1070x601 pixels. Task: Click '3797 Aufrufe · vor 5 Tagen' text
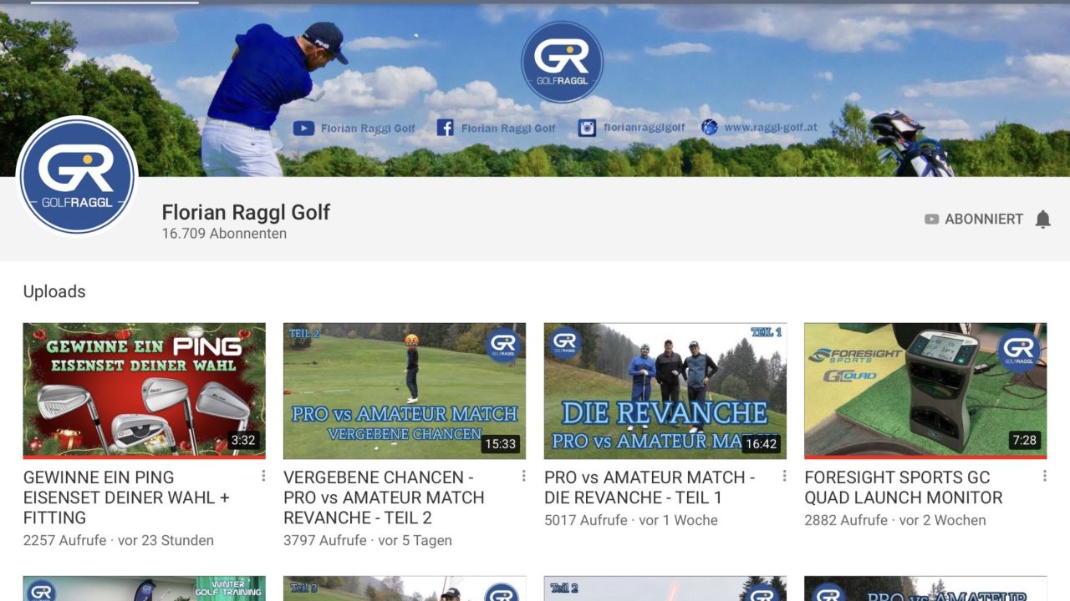click(x=368, y=540)
